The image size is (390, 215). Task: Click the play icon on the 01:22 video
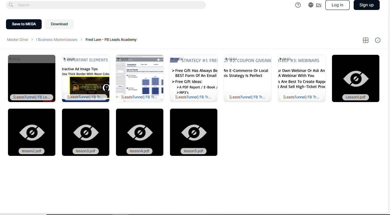pos(11,59)
